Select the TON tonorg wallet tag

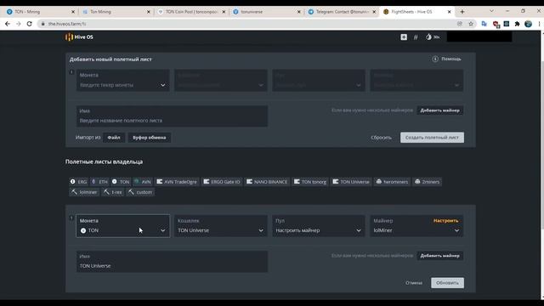click(x=310, y=181)
